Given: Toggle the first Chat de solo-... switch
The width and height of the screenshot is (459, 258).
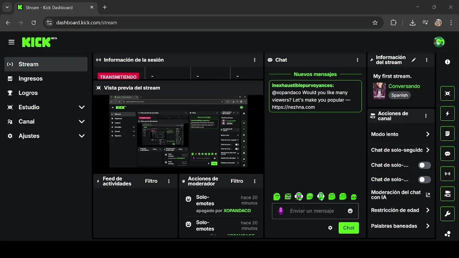Looking at the screenshot, I should (x=425, y=165).
